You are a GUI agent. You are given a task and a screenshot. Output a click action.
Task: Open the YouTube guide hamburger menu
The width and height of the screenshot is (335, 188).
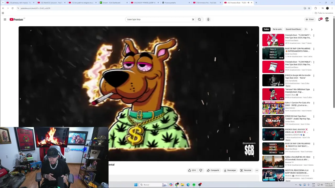pyautogui.click(x=5, y=19)
